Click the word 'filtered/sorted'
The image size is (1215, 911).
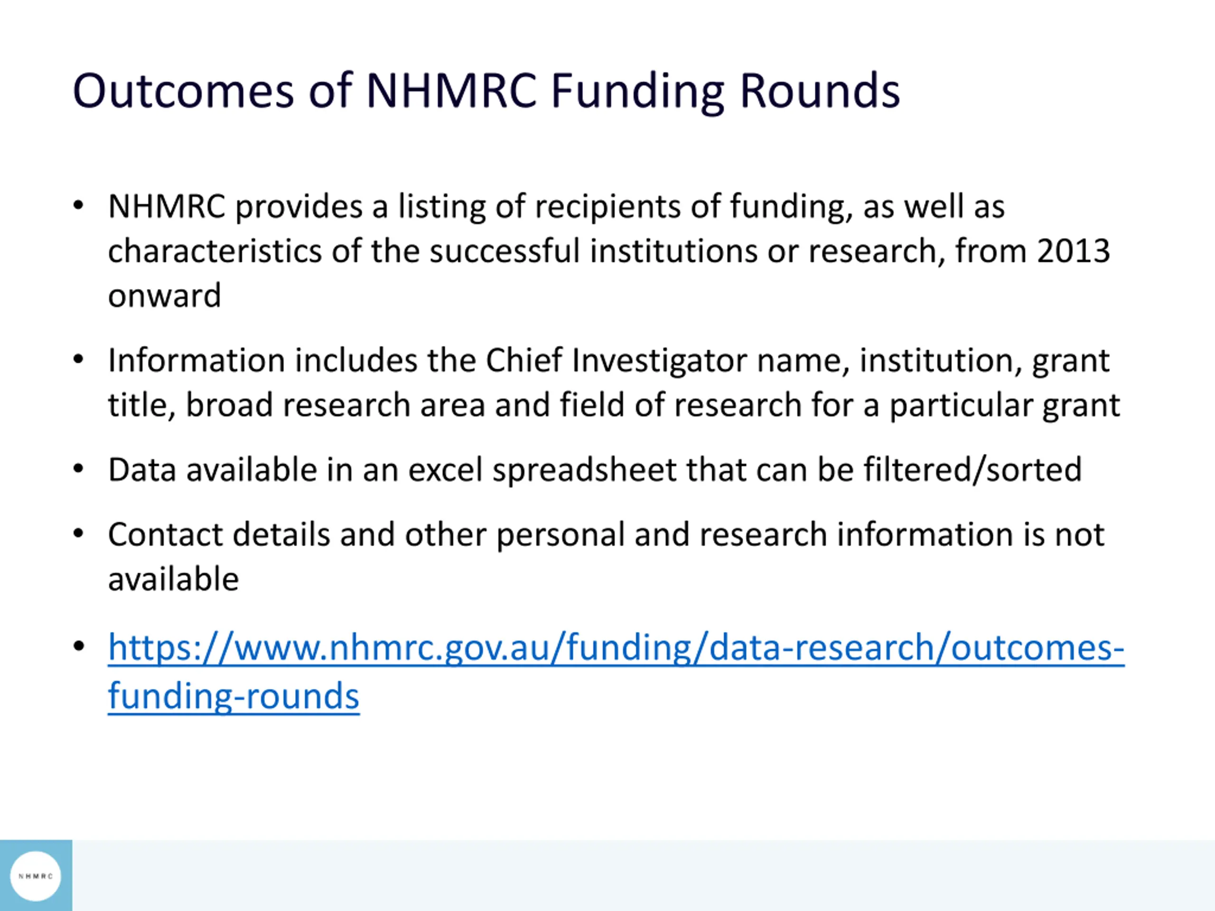tap(973, 470)
